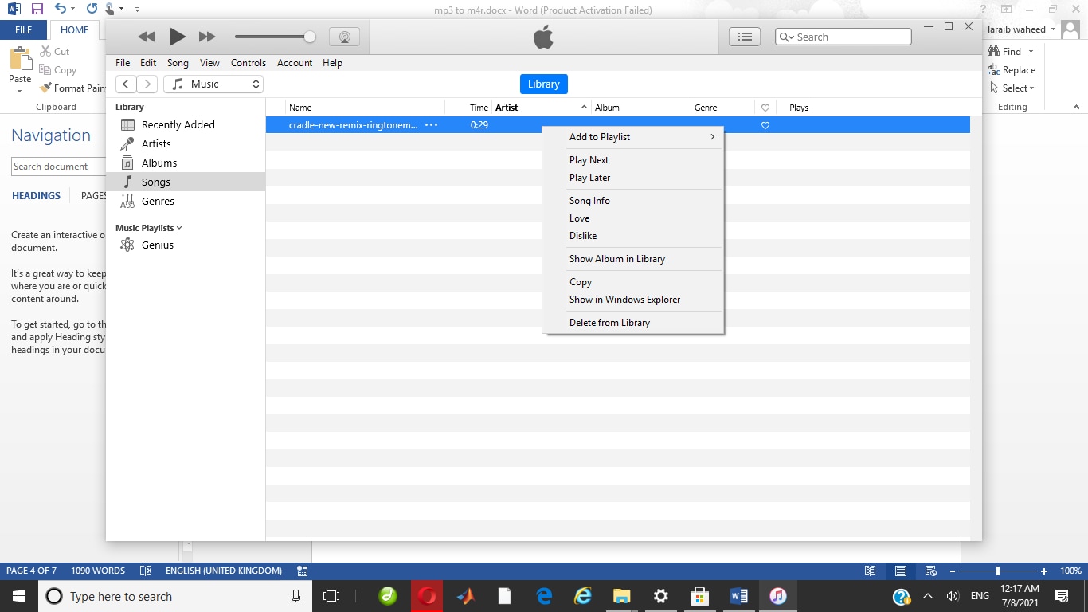Open the Find dropdown arrow in Word
Viewport: 1088px width, 612px height.
[x=1031, y=52]
